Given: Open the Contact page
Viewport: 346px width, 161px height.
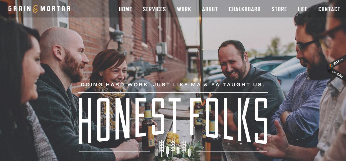Looking at the screenshot, I should (x=329, y=9).
